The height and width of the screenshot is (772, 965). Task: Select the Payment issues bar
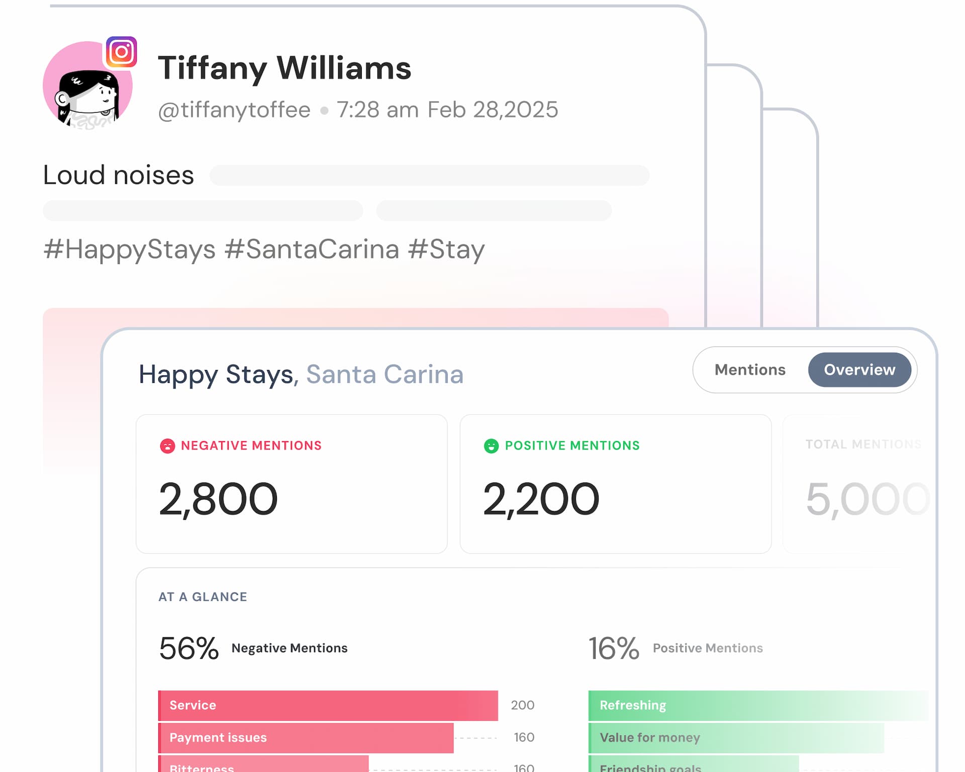pos(306,737)
